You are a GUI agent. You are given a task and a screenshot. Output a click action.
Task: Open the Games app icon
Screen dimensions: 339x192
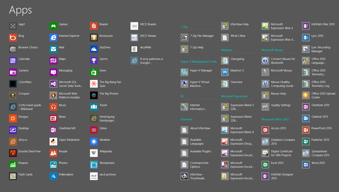(x=53, y=26)
